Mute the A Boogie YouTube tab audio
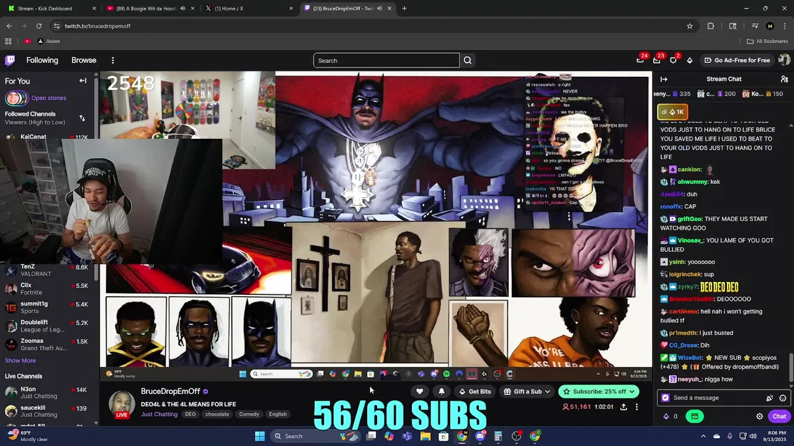Viewport: 794px width, 446px height. [x=182, y=9]
